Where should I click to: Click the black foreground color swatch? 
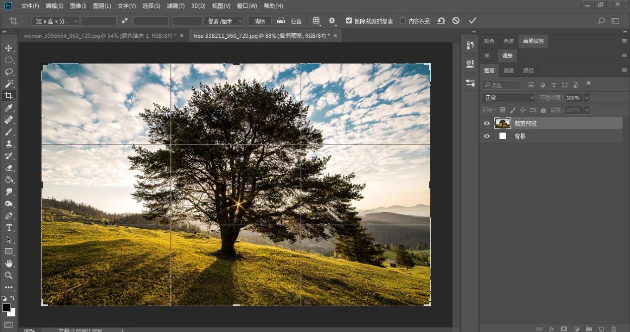pyautogui.click(x=6, y=308)
